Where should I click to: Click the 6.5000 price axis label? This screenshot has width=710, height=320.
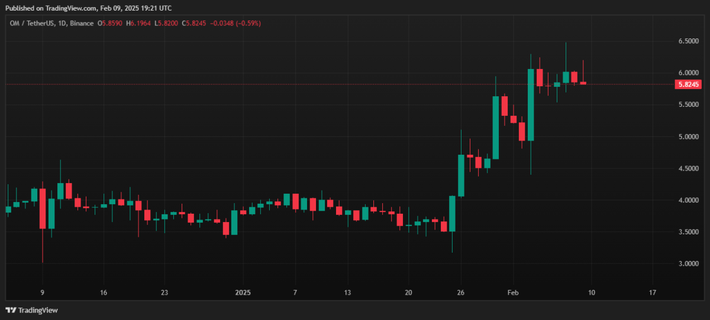coord(688,41)
